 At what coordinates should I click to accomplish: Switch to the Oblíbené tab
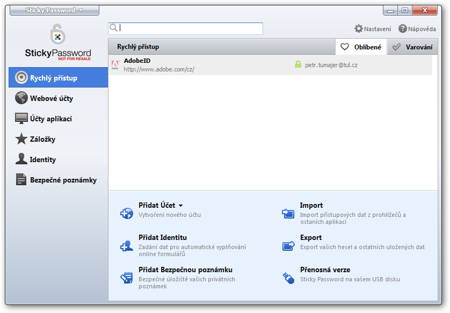tap(361, 47)
